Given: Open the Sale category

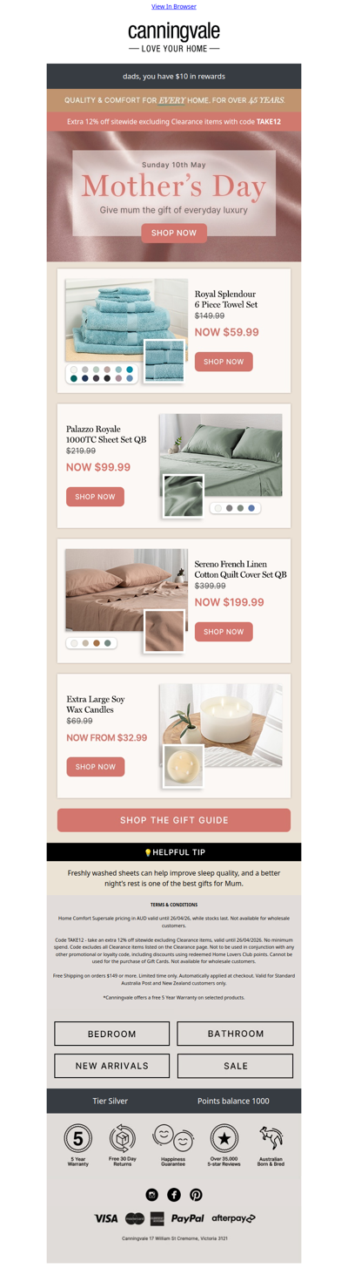Looking at the screenshot, I should (236, 1066).
